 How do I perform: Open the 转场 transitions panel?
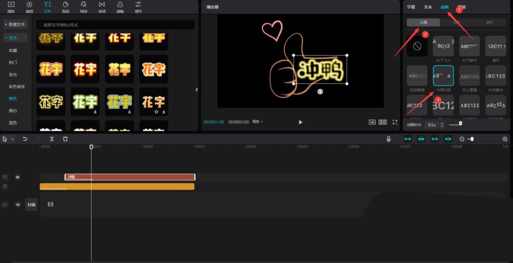[102, 7]
